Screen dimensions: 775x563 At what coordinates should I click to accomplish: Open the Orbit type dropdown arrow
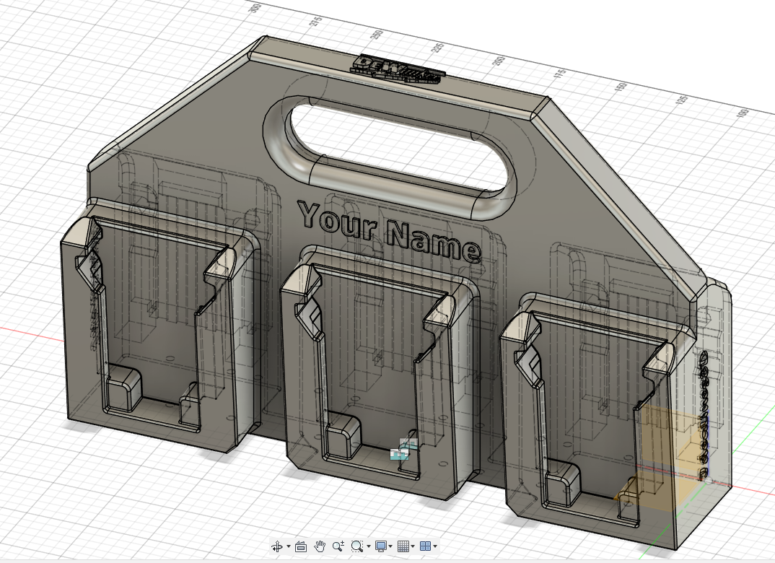pos(288,547)
